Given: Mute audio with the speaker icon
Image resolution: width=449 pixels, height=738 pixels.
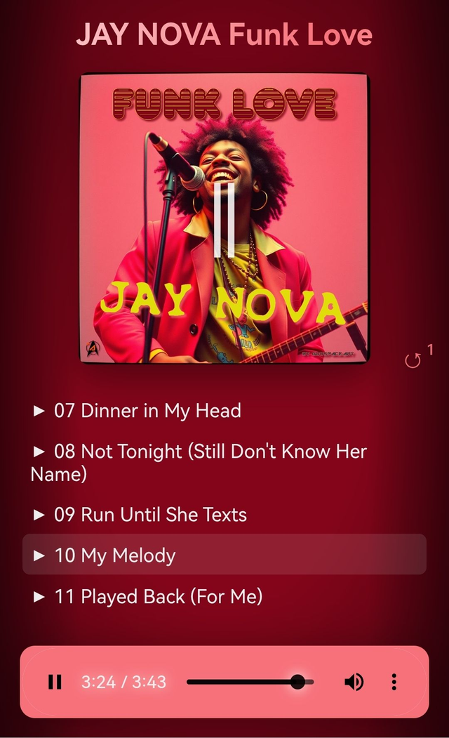Looking at the screenshot, I should coord(354,682).
